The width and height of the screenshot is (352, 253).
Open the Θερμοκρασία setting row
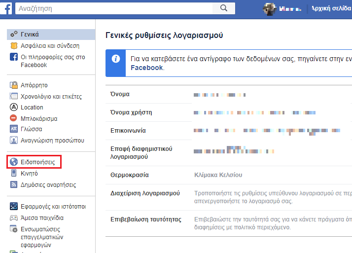pos(229,175)
